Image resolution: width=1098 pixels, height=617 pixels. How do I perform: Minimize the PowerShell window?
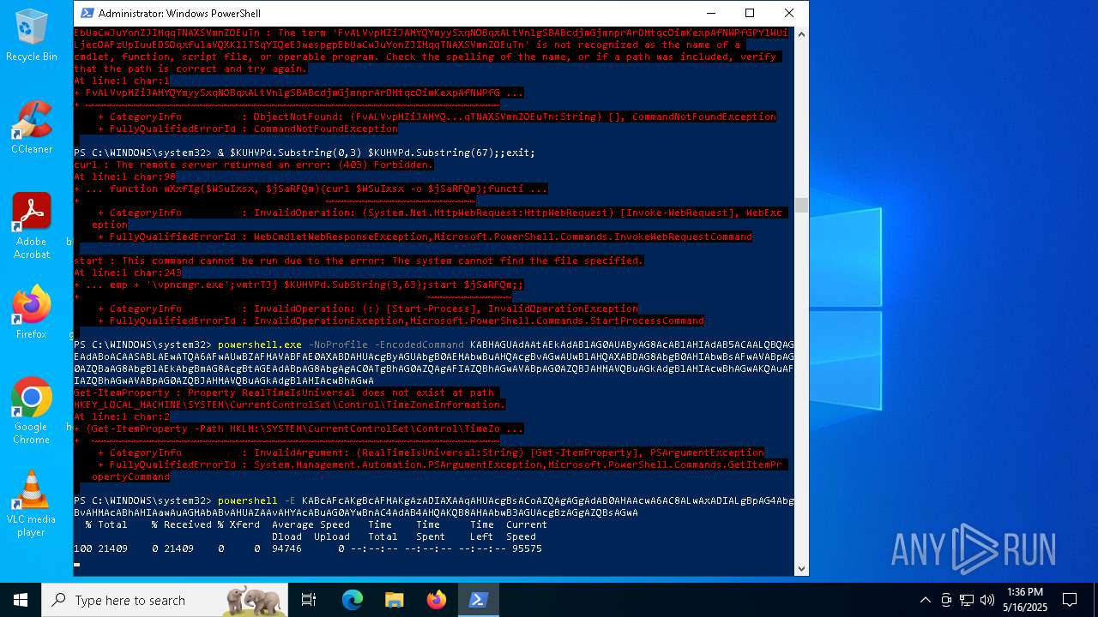710,13
